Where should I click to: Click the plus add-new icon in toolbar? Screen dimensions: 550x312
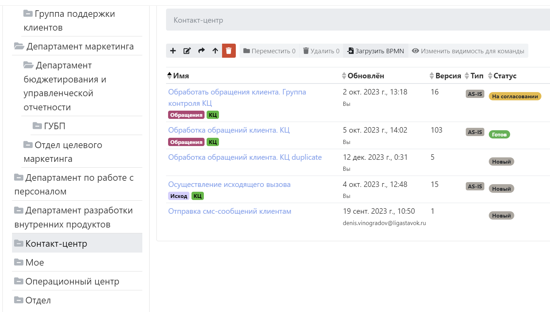[x=173, y=51]
